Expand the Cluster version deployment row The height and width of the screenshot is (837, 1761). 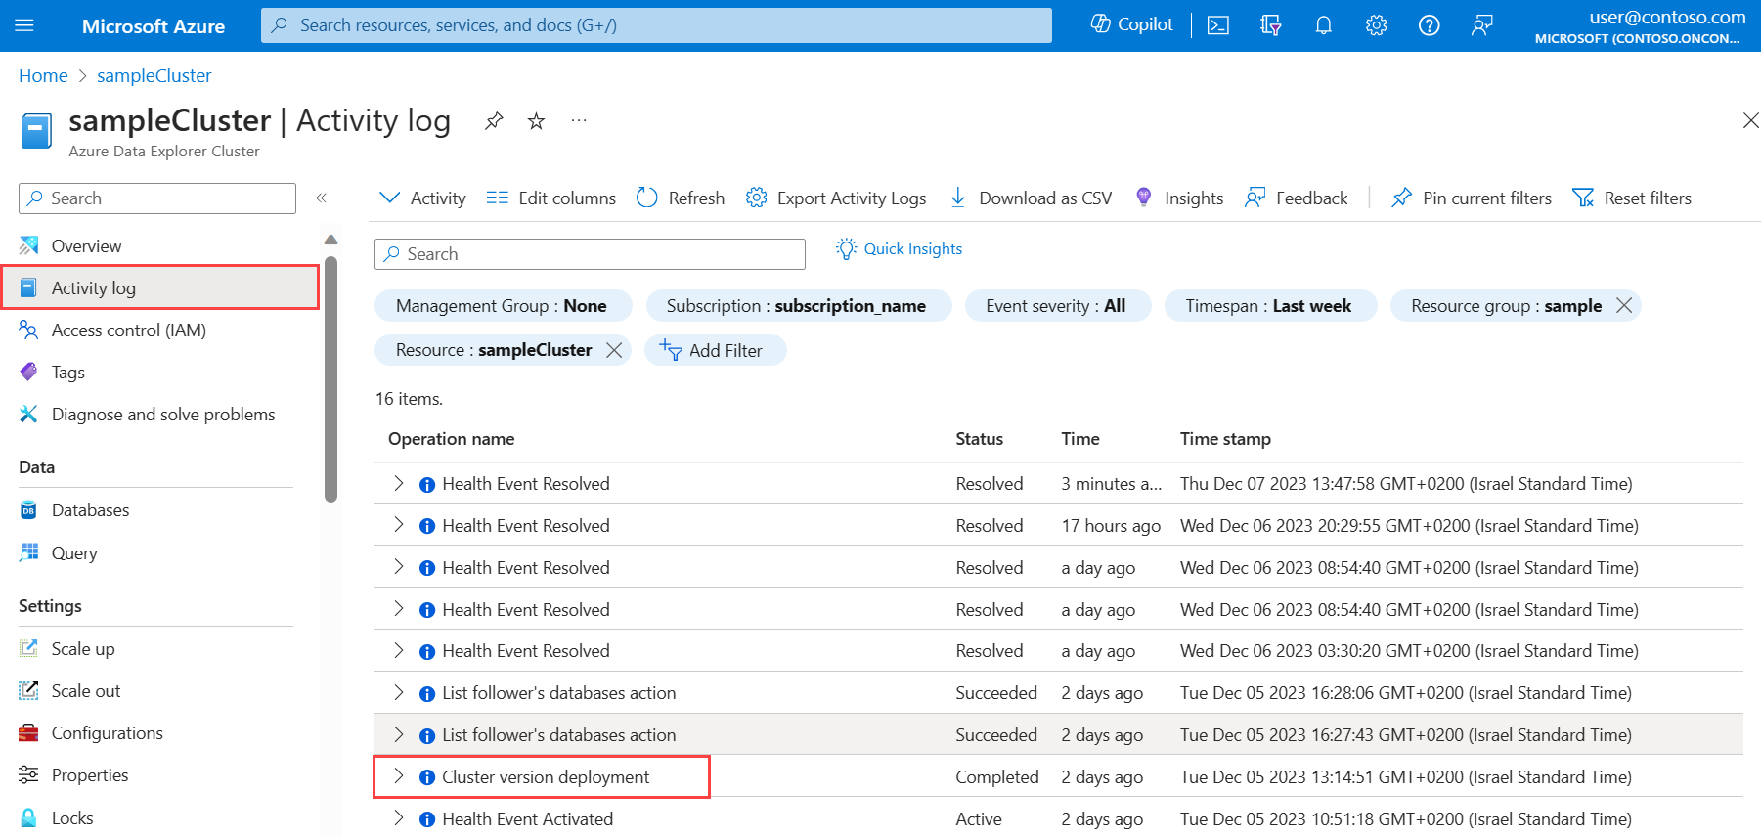coord(398,776)
